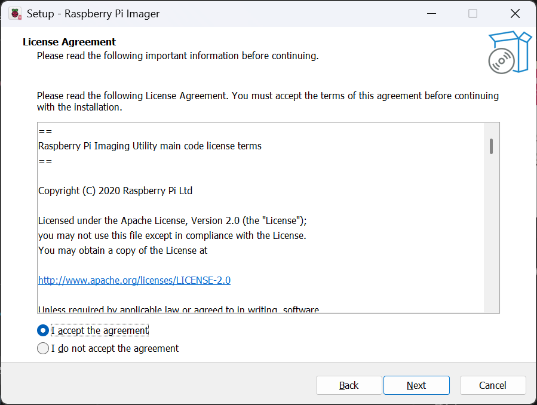Click the greyed-out maximize button
537x405 pixels.
click(472, 14)
